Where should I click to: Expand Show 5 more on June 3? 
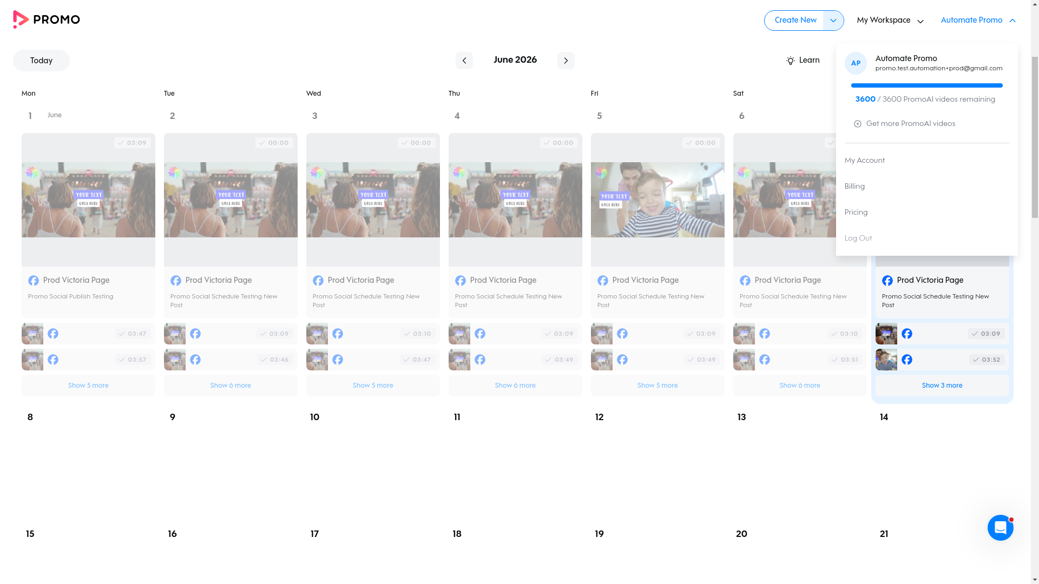point(373,386)
